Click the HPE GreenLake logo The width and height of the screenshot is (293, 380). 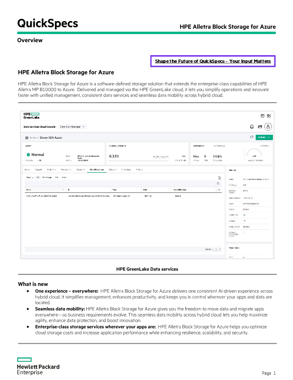[32, 116]
